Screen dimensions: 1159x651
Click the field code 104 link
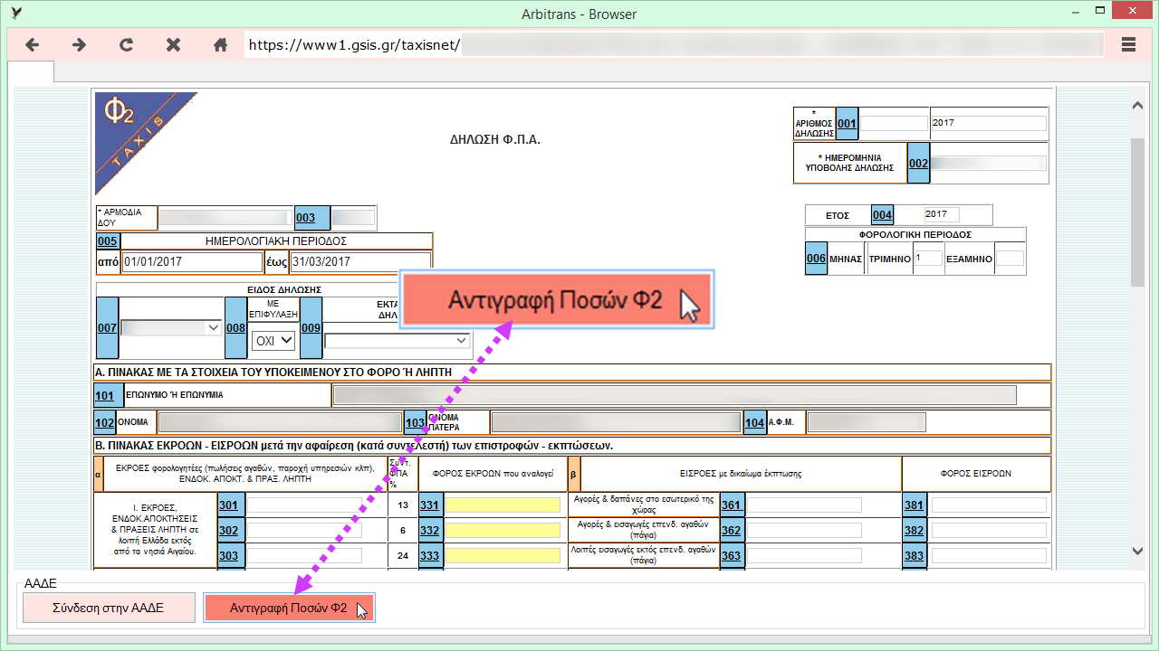[755, 422]
